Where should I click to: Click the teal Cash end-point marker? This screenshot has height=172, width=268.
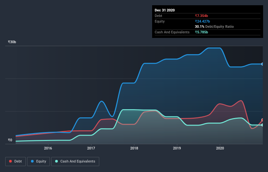click(262, 125)
